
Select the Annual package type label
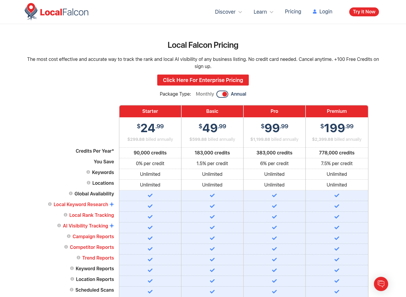(238, 94)
